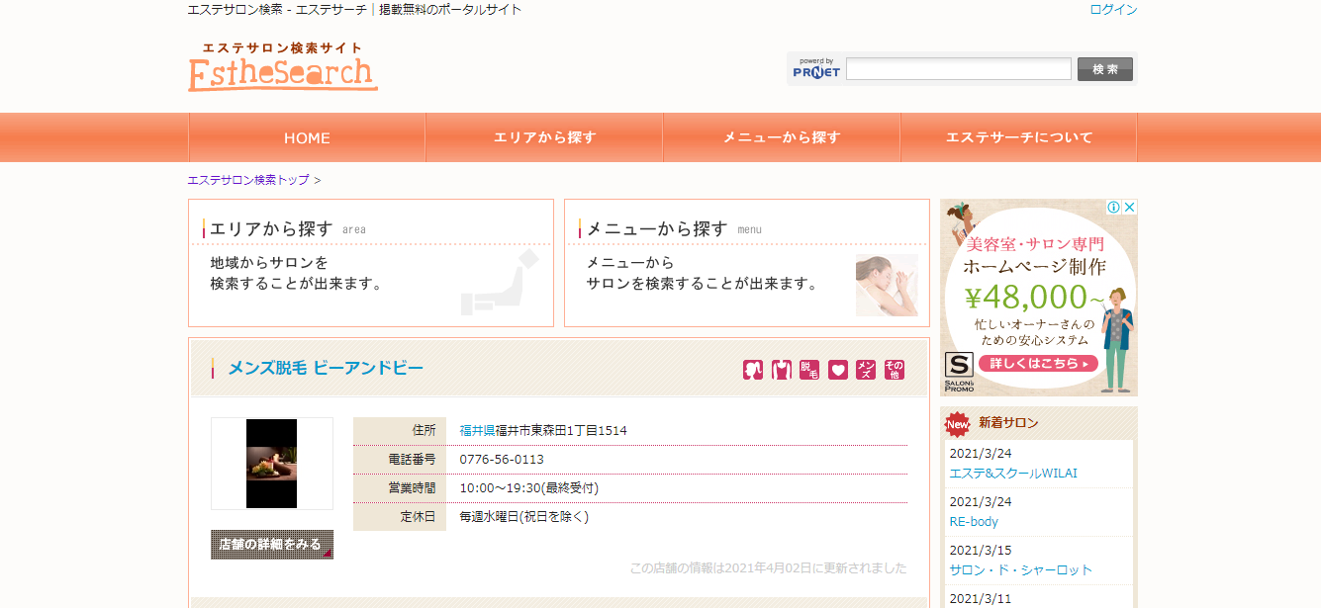Select the メンズ category icon

pyautogui.click(x=866, y=370)
